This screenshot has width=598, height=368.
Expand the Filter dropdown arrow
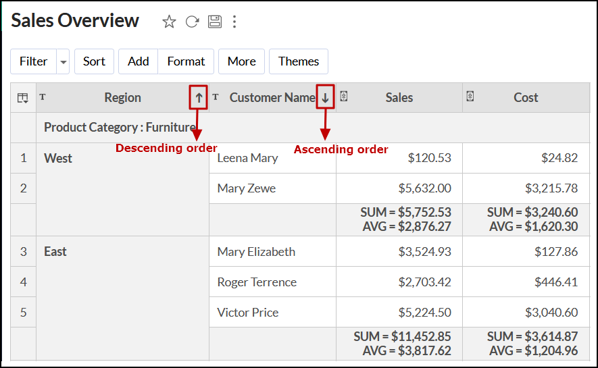pos(64,61)
